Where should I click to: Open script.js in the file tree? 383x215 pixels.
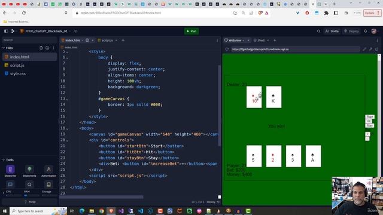click(29, 65)
